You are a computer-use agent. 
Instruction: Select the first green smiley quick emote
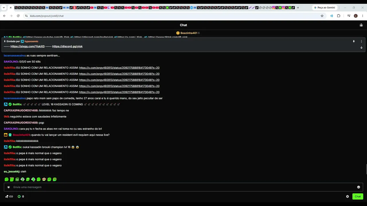(x=7, y=179)
